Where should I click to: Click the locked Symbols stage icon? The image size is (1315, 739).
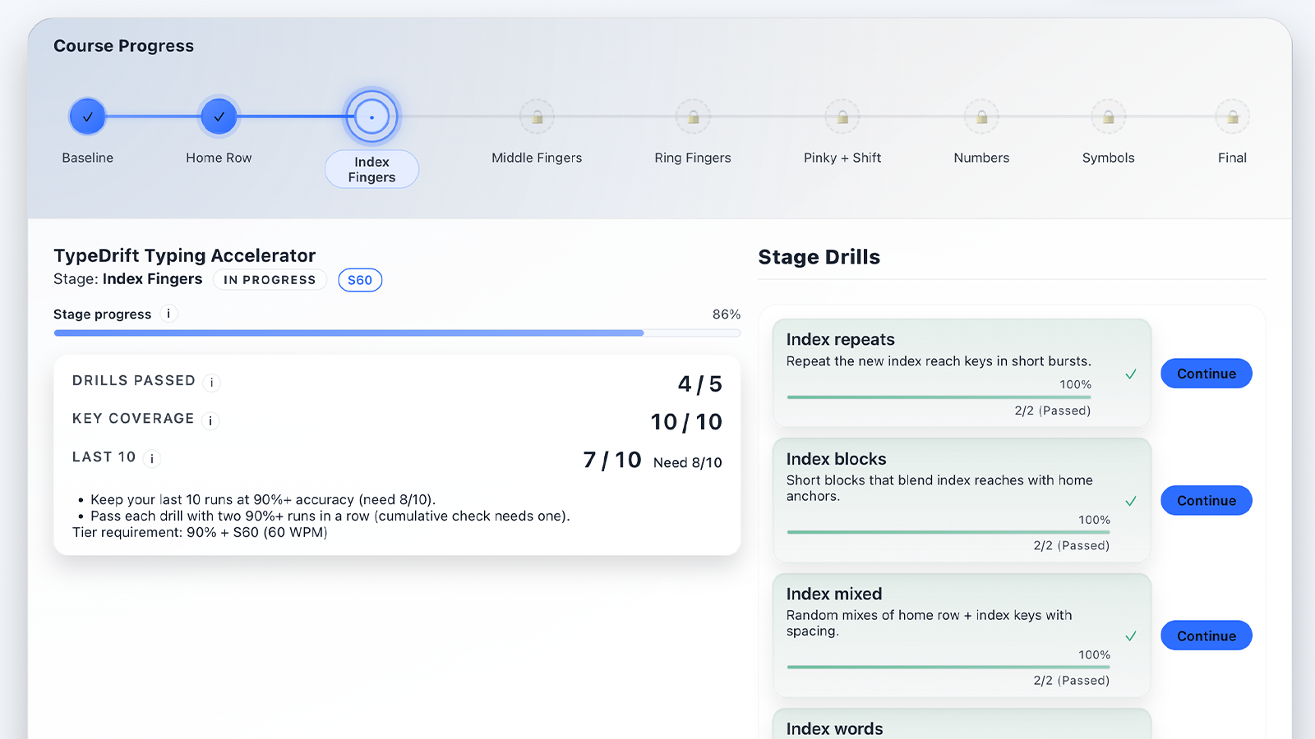tap(1108, 117)
